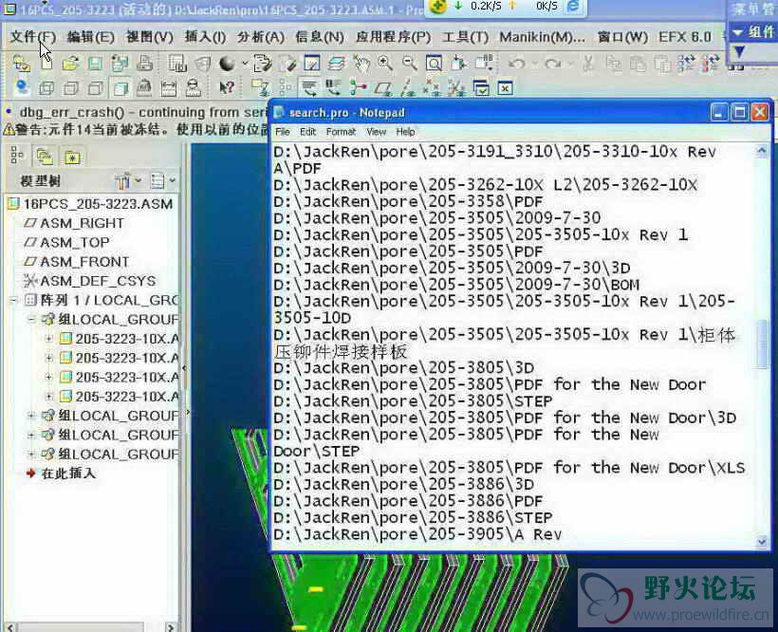
Task: Open Notepad's Format menu
Action: (341, 132)
